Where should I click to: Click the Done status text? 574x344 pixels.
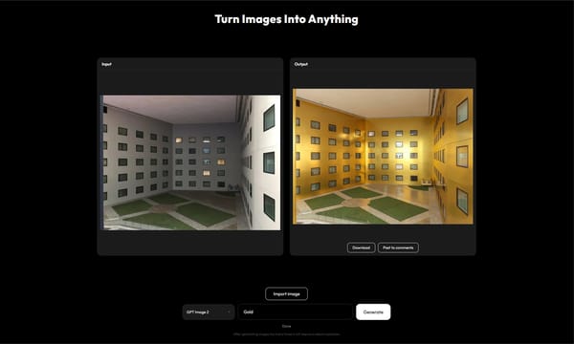click(286, 326)
